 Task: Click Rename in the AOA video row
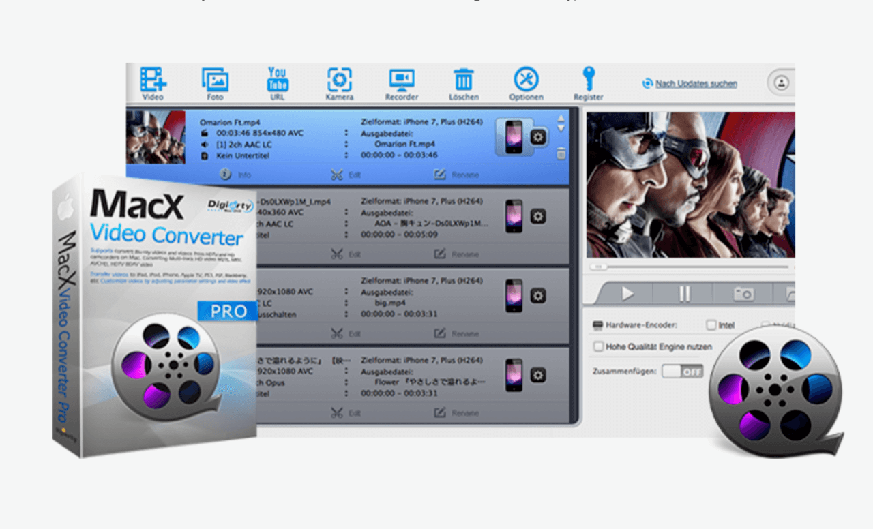click(456, 254)
